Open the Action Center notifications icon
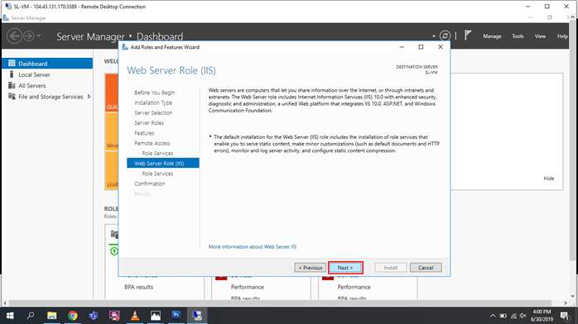Image resolution: width=578 pixels, height=324 pixels. (x=565, y=316)
